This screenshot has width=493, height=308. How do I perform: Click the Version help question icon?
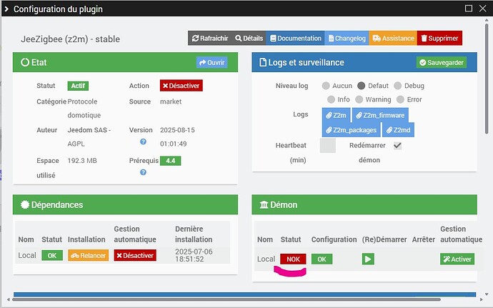[143, 141]
